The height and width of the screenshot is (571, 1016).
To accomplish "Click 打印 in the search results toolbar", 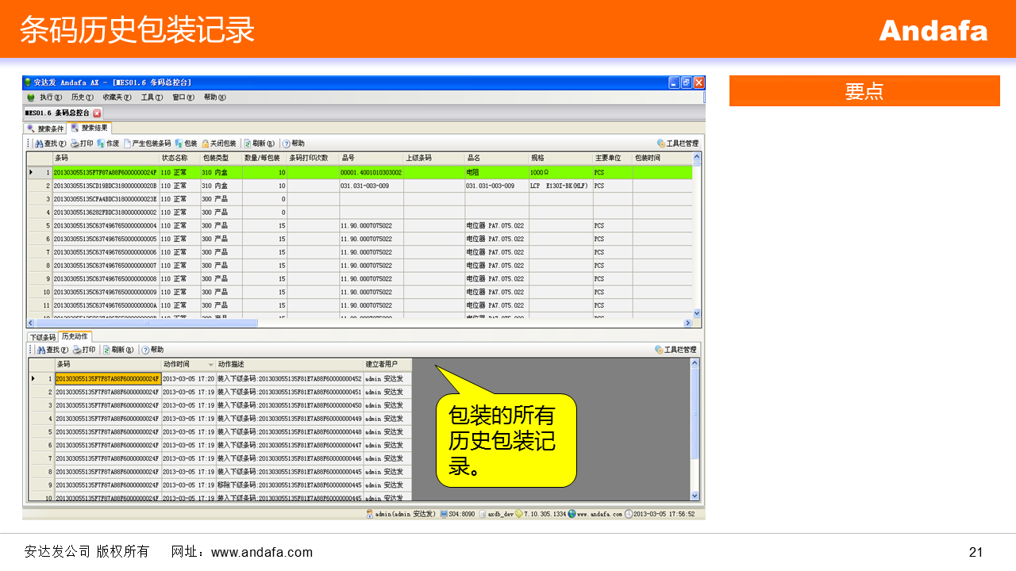I will [82, 144].
